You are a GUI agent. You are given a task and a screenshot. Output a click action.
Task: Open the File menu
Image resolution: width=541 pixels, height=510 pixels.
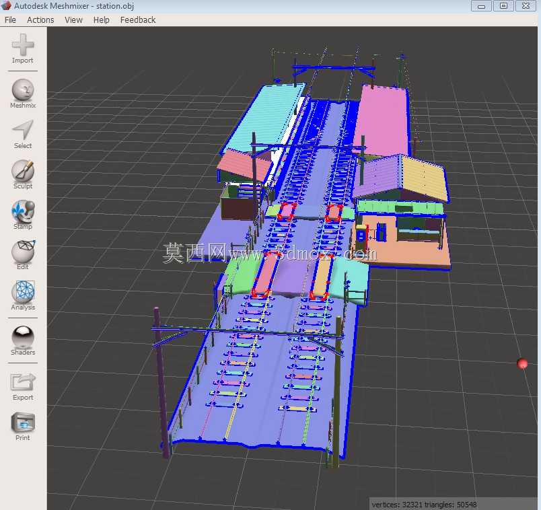point(10,20)
